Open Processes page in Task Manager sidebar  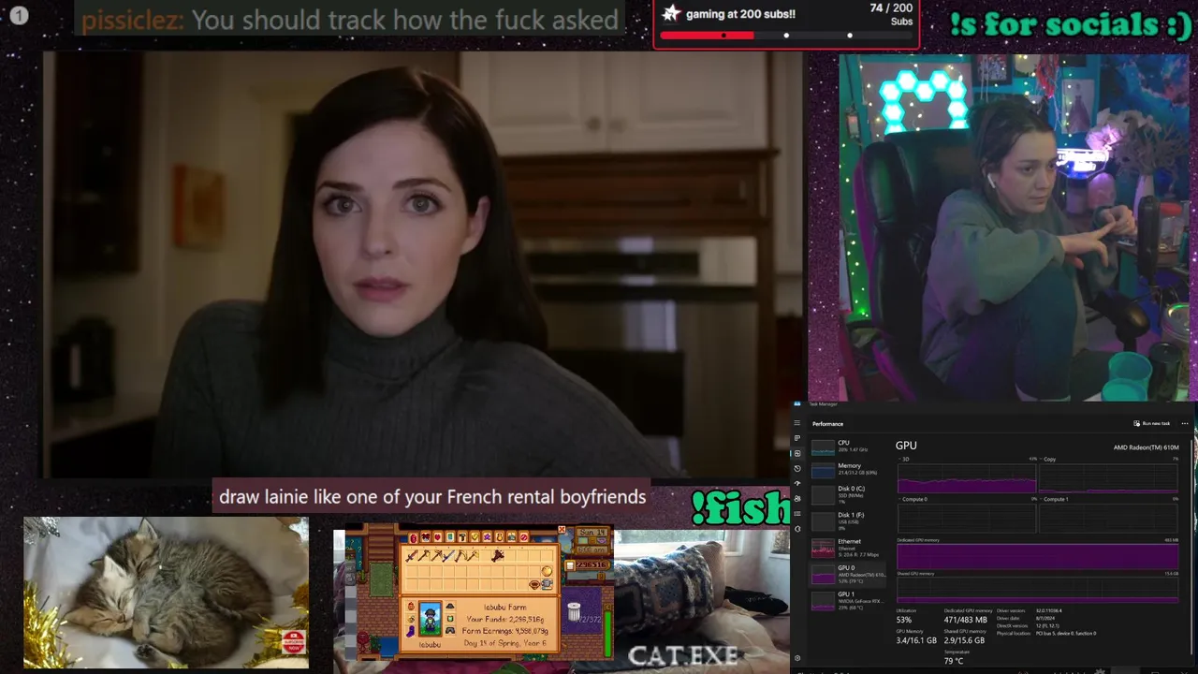point(797,438)
